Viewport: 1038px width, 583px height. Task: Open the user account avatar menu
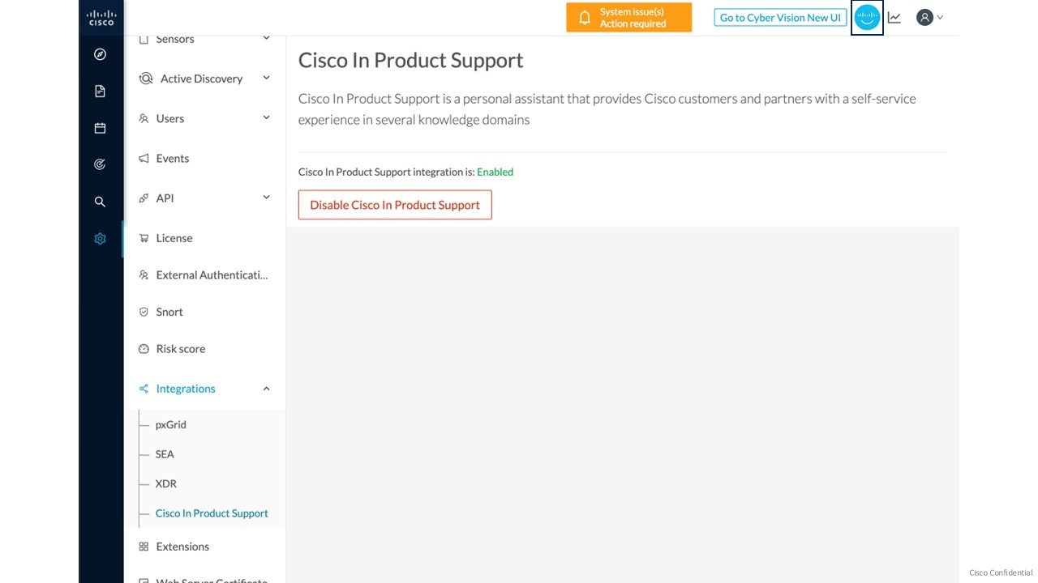[x=929, y=17]
